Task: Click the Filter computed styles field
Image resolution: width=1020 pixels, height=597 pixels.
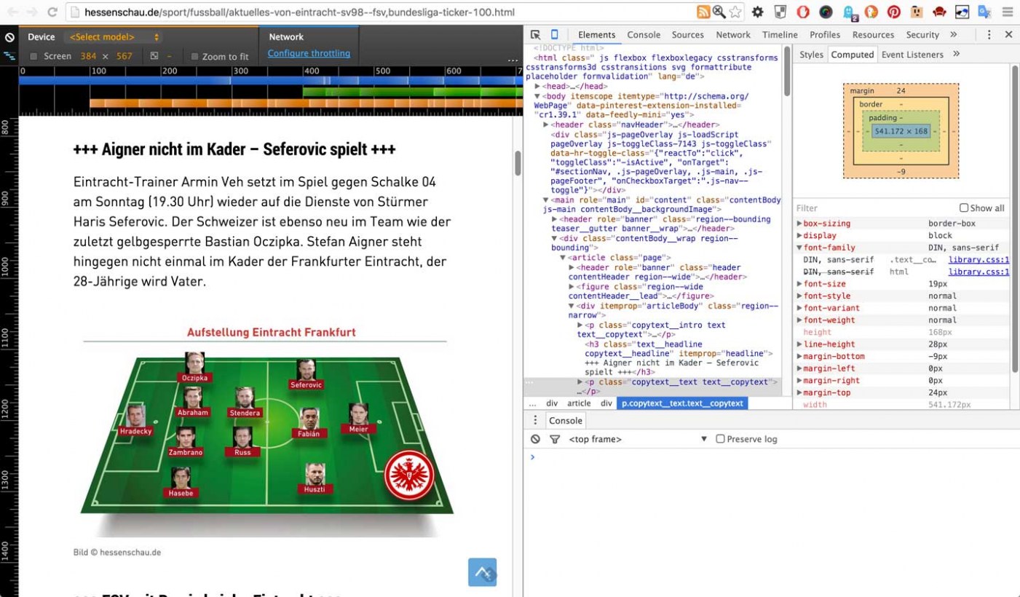Action: tap(874, 207)
